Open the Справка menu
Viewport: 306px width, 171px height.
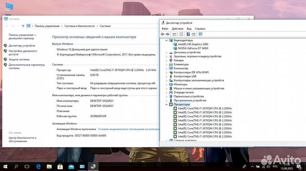pos(200,28)
